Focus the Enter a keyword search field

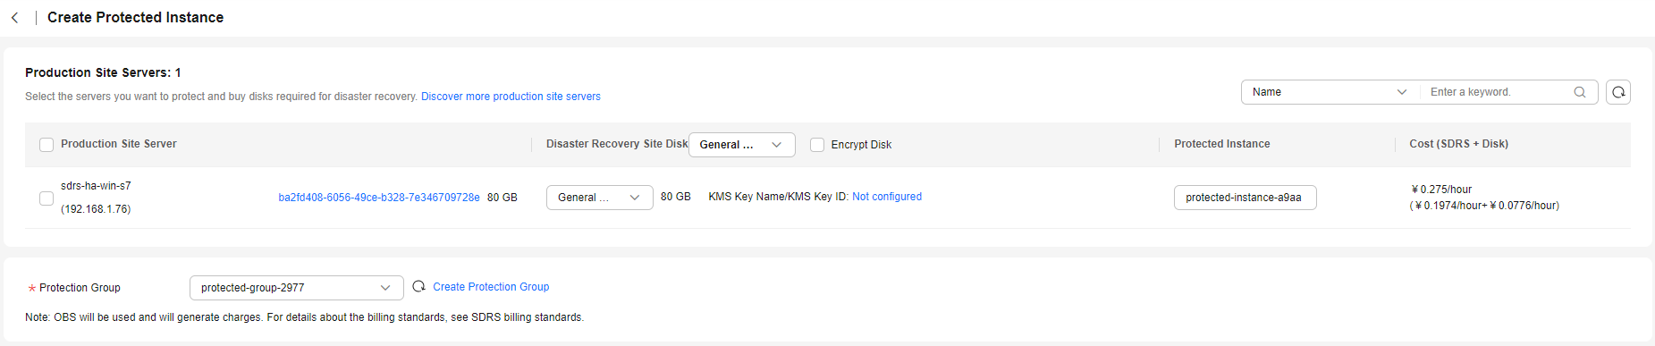pyautogui.click(x=1498, y=92)
